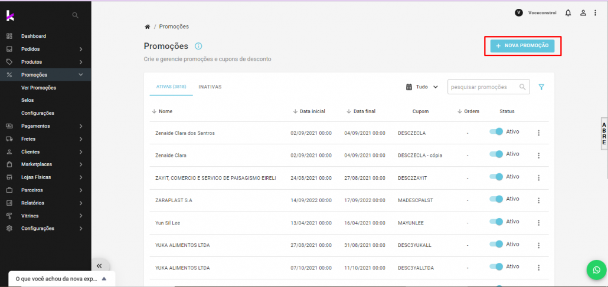Switch to the INATIVAS tab
The image size is (608, 287).
pos(210,87)
